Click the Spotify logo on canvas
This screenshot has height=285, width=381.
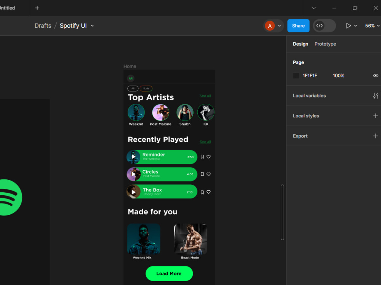tap(11, 197)
